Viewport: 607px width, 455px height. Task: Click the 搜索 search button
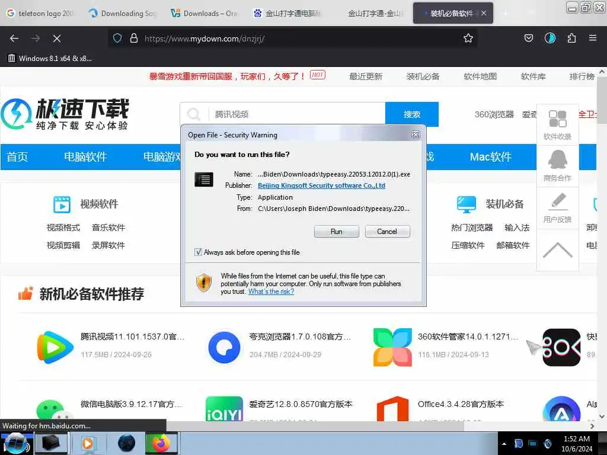(411, 114)
